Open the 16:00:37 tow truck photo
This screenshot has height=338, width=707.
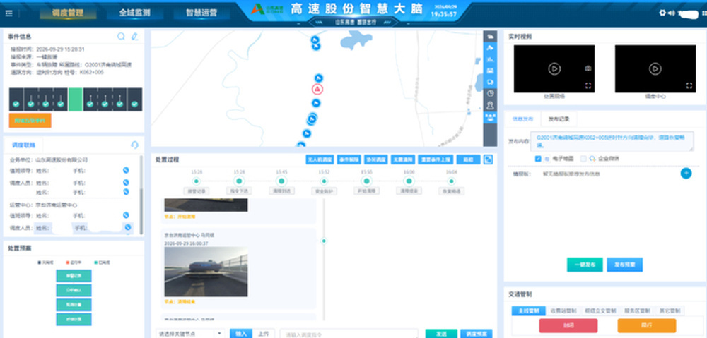pos(206,272)
